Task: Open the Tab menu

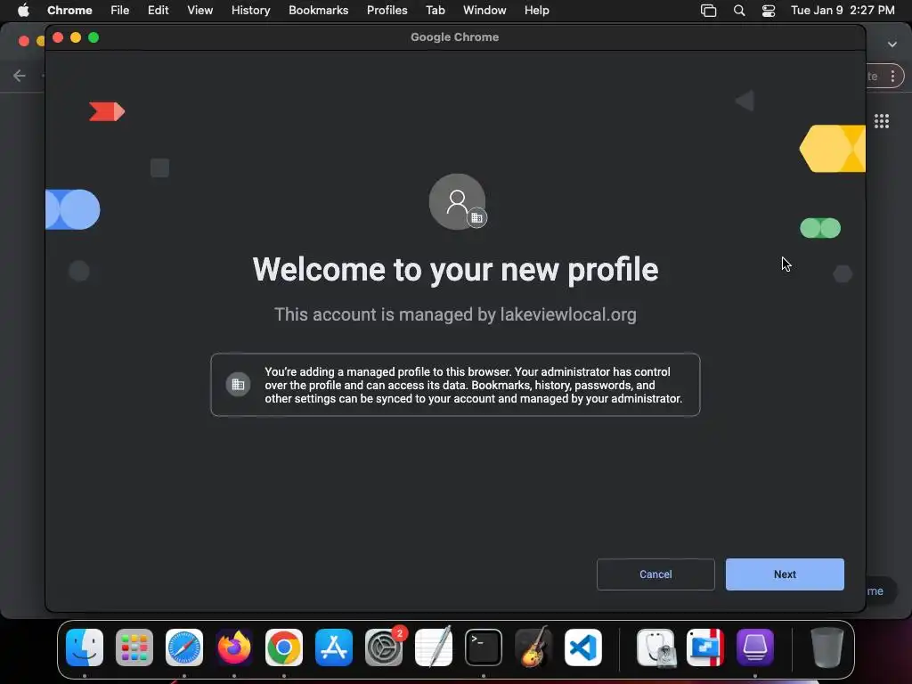Action: [435, 10]
